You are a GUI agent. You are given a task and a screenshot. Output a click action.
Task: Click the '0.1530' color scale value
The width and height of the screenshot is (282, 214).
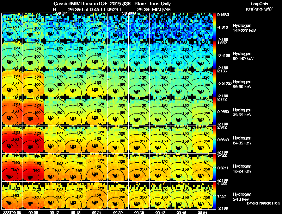[x=223, y=15]
